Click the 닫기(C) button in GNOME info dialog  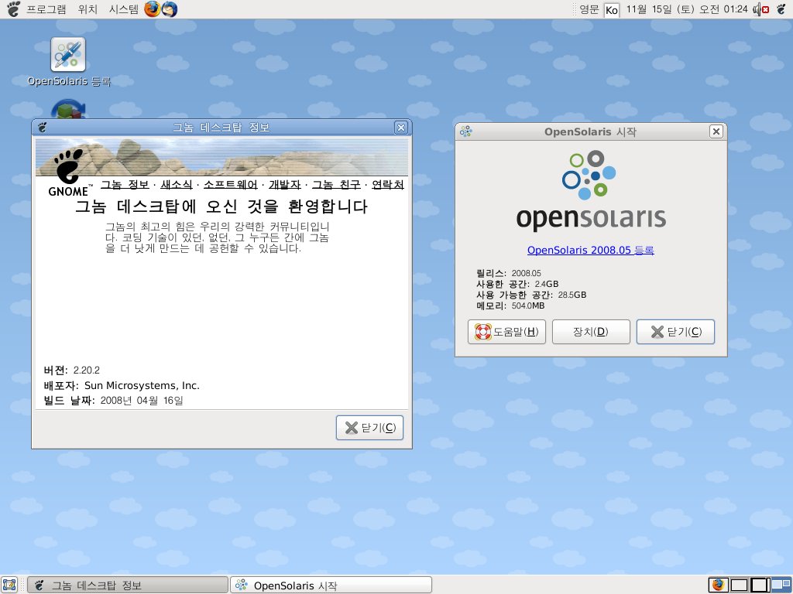point(369,428)
